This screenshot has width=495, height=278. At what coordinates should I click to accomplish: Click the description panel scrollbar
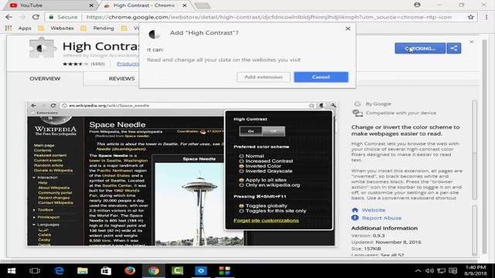[474, 150]
